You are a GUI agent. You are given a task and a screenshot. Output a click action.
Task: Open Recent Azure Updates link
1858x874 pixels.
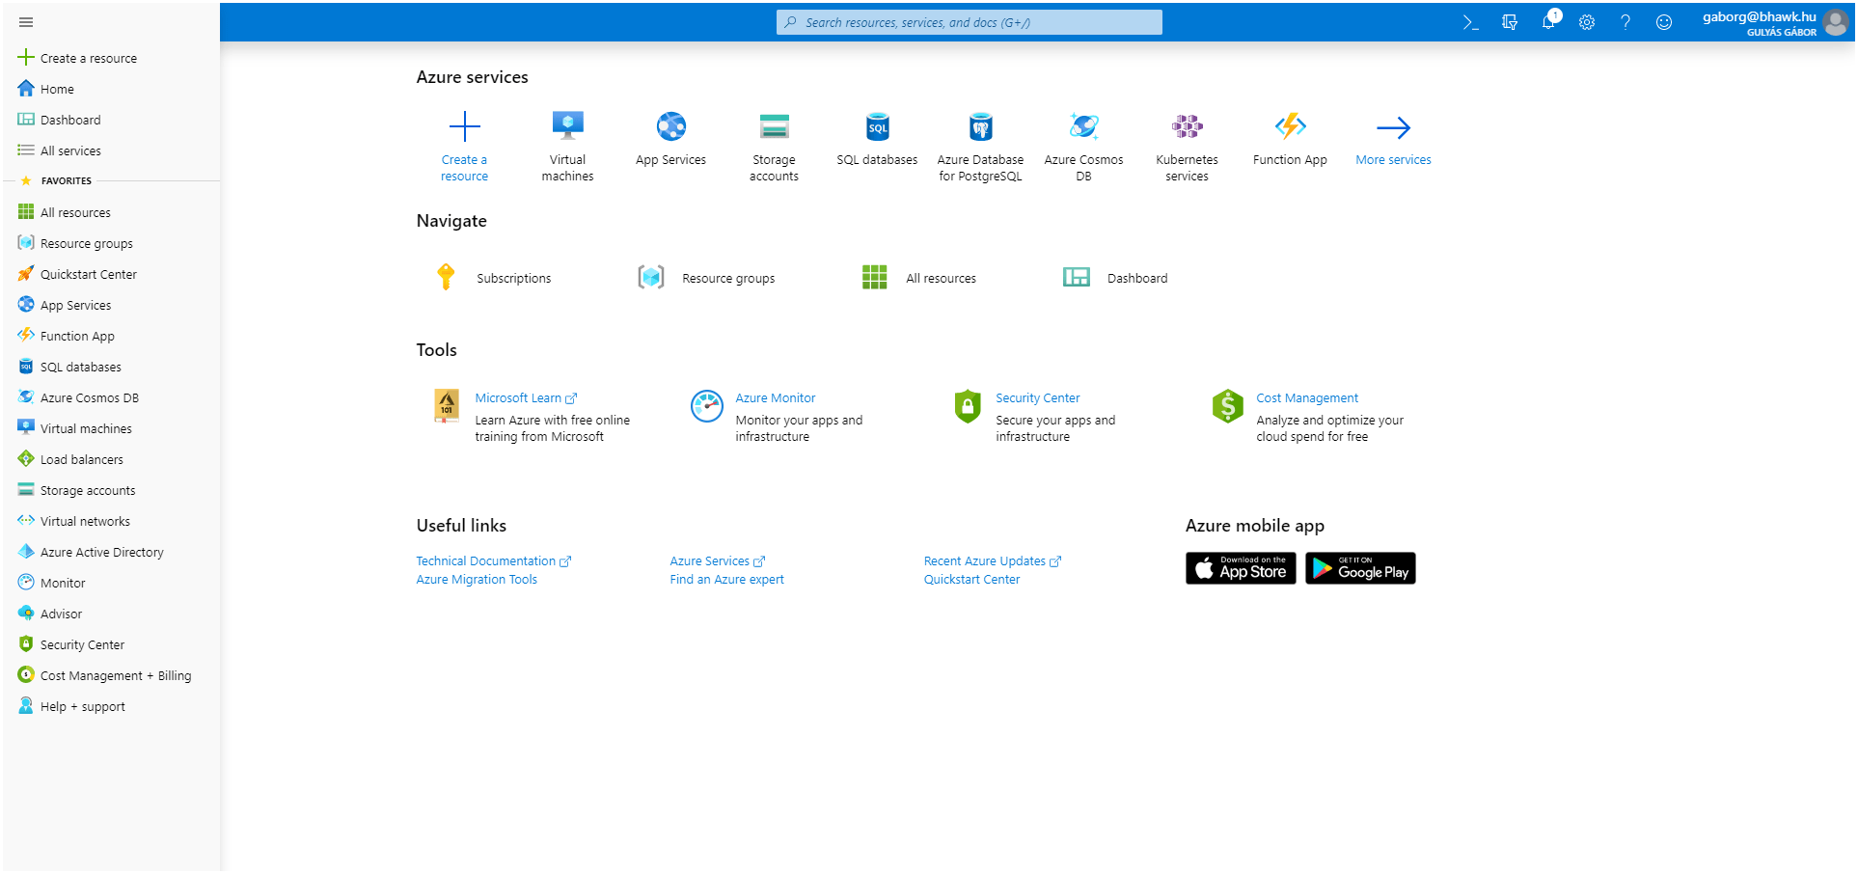point(993,561)
